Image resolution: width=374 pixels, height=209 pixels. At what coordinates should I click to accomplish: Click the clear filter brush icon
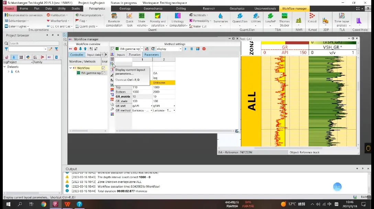coord(50,49)
